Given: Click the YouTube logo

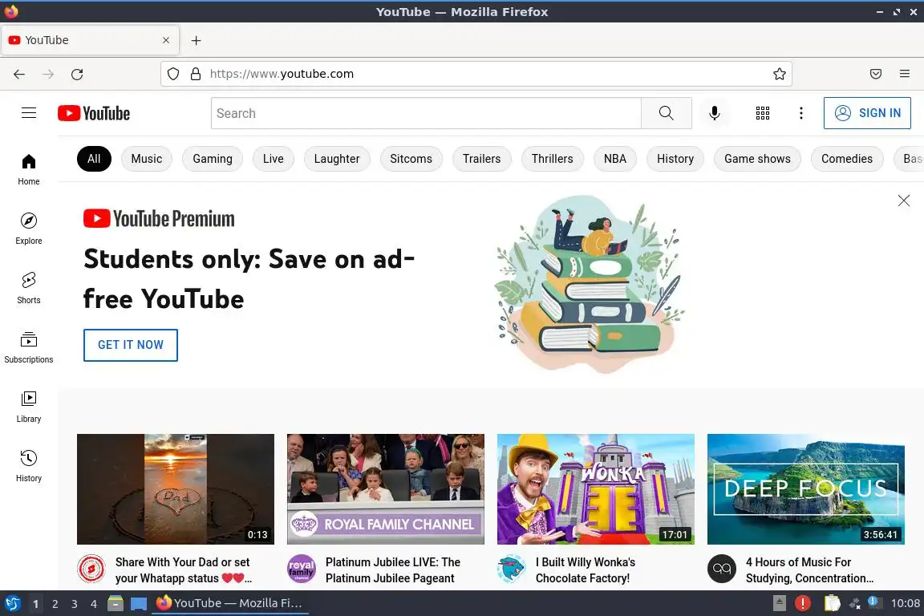Looking at the screenshot, I should 94,113.
